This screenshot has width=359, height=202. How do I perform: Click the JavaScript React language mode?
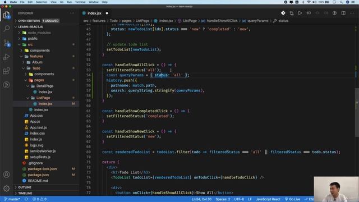click(x=268, y=199)
